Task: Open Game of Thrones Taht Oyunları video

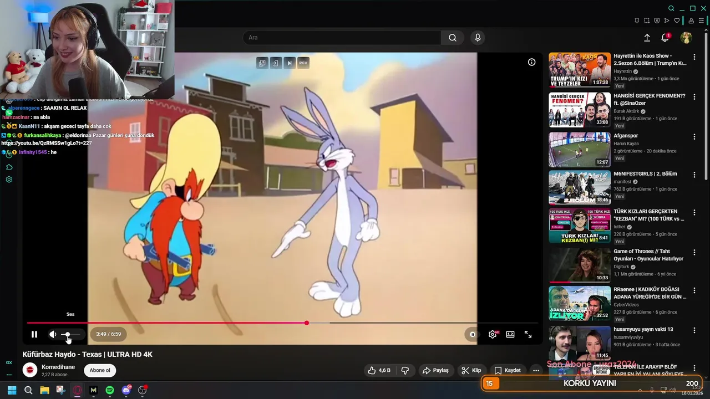Action: [648, 255]
